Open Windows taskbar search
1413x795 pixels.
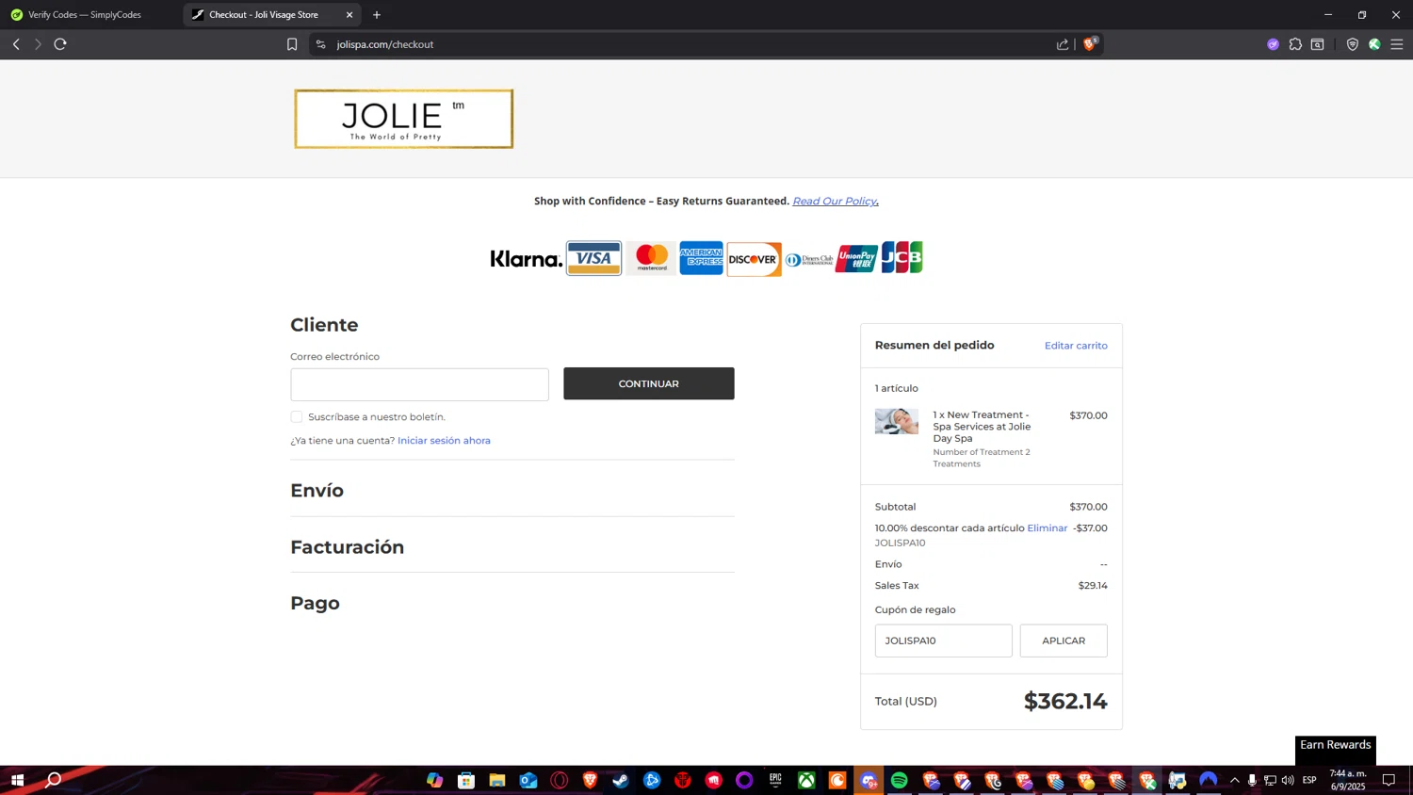pyautogui.click(x=54, y=780)
